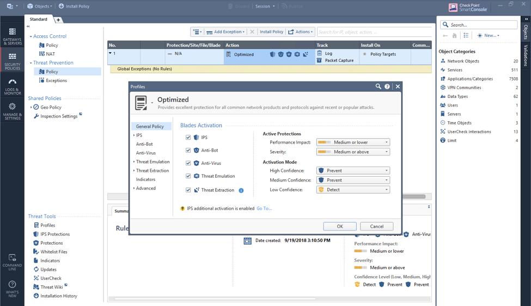
Task: Open the Actions dropdown
Action: [x=301, y=32]
